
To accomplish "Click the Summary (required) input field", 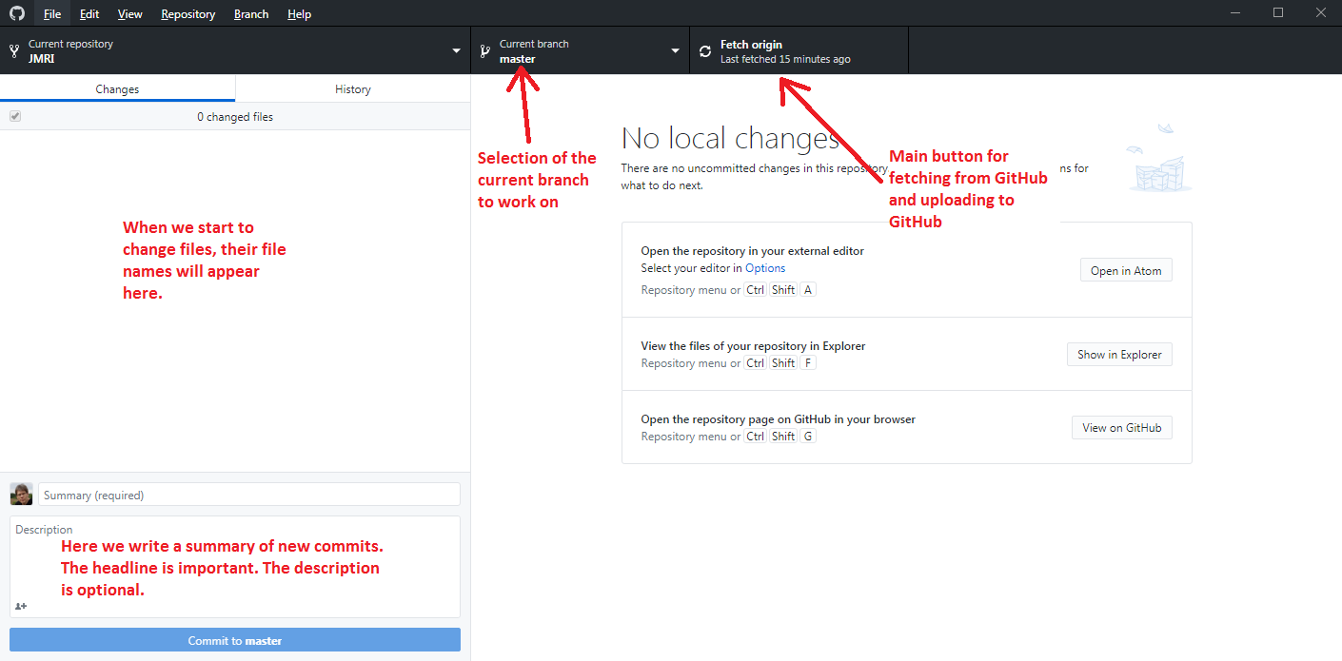I will [x=249, y=495].
